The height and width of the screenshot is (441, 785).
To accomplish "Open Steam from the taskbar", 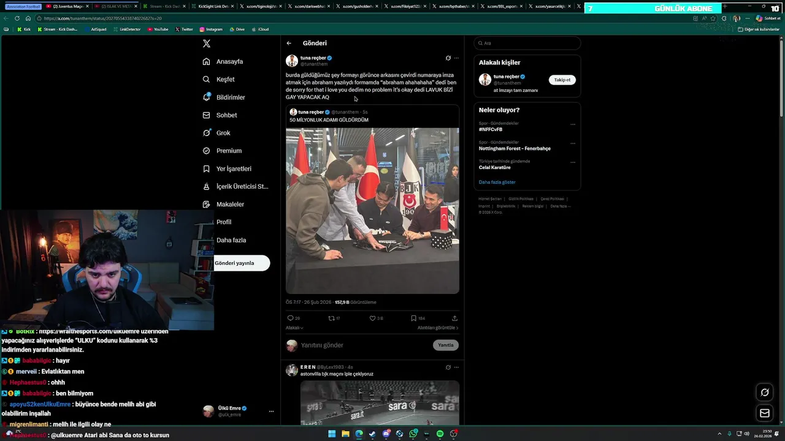I will 372,434.
